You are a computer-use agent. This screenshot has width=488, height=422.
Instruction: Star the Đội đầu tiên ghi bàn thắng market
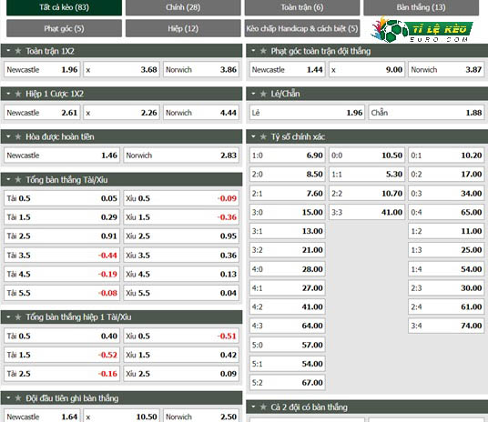pyautogui.click(x=18, y=398)
